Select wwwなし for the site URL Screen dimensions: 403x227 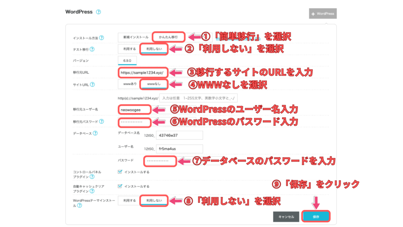coord(154,84)
